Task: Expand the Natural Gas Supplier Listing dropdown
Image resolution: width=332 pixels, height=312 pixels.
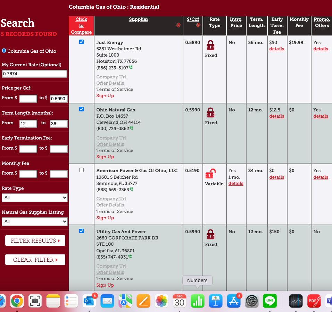Action: point(34,221)
